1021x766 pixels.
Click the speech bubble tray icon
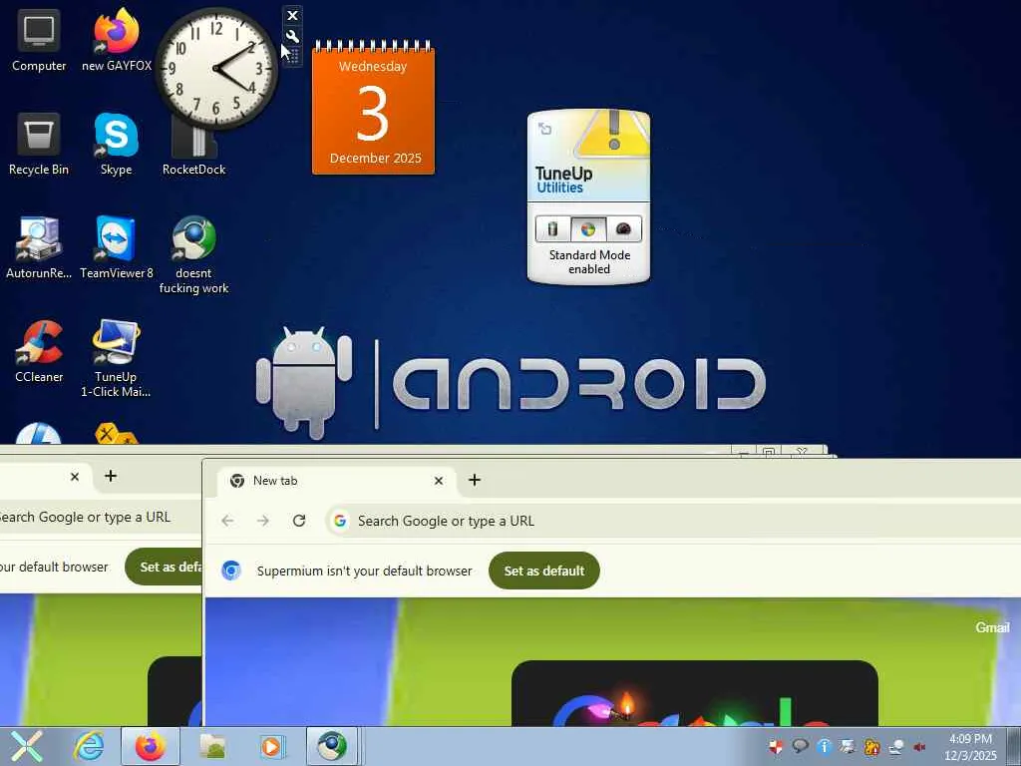click(x=800, y=746)
